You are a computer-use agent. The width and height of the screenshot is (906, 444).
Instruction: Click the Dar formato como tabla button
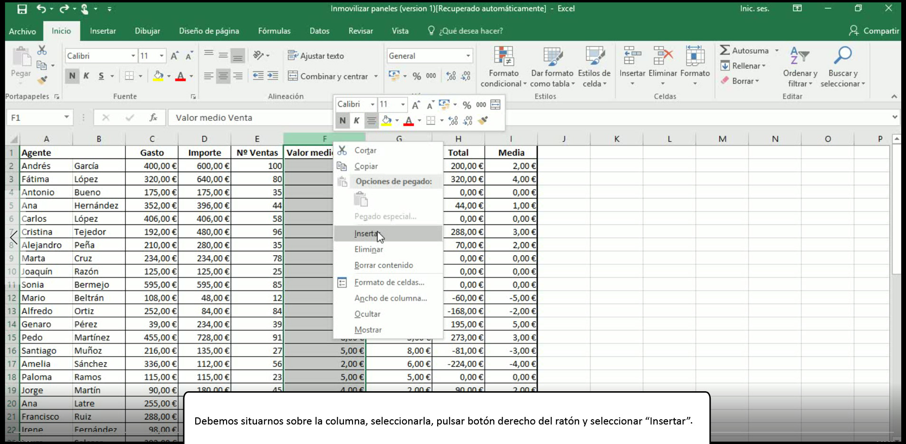pos(553,67)
